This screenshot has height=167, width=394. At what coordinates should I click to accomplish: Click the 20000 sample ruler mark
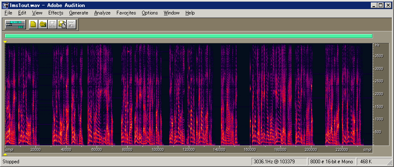(x=36, y=150)
